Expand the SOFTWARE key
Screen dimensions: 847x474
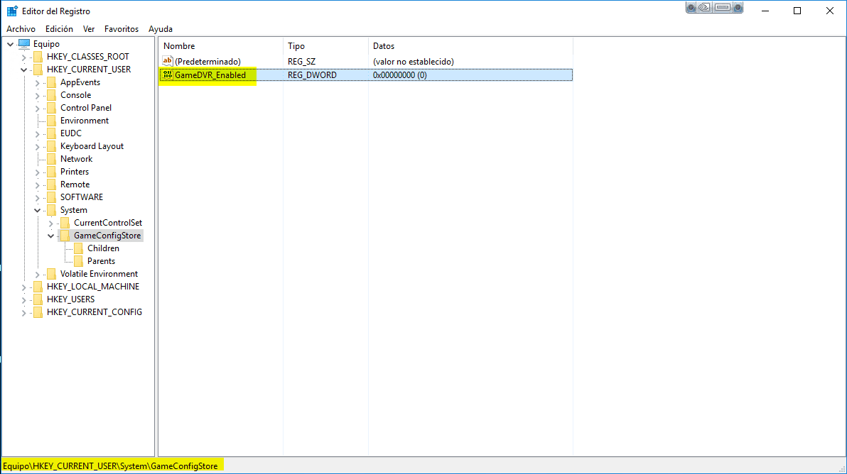(38, 197)
